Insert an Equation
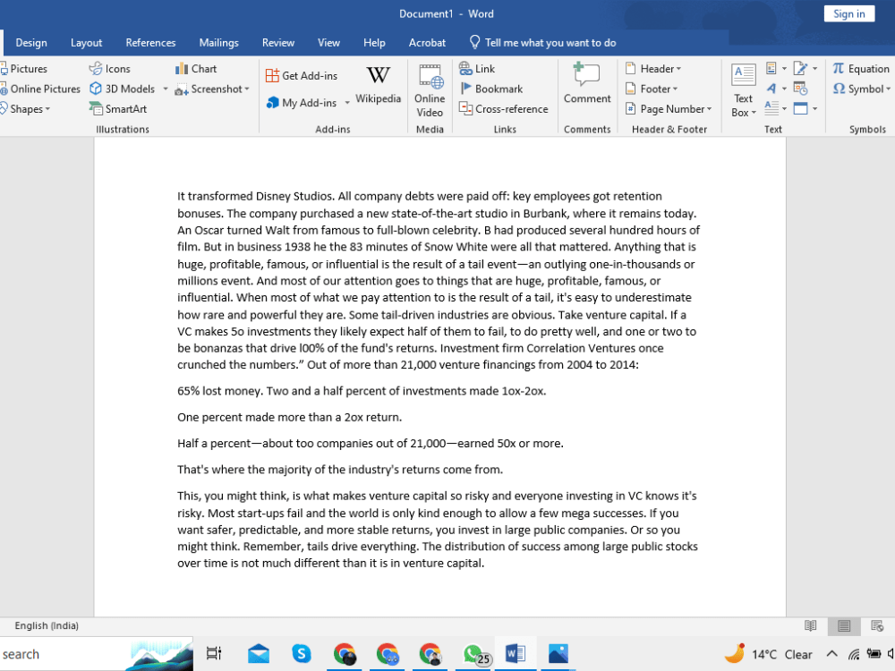 [x=861, y=69]
